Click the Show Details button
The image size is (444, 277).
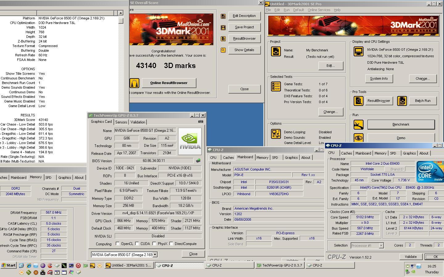pyautogui.click(x=244, y=50)
